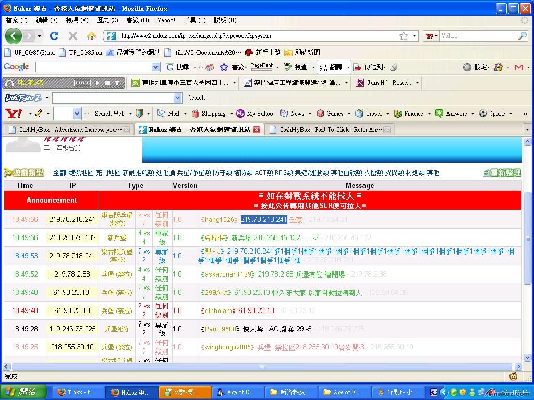Open Gmail icon on Google toolbar
Image resolution: width=534 pixels, height=400 pixels.
click(518, 67)
